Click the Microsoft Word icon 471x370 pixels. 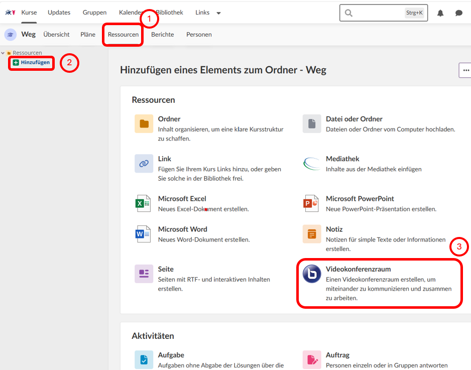pos(144,234)
